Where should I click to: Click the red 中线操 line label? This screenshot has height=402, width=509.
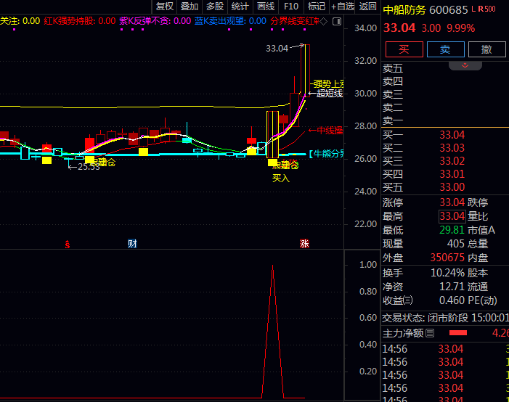pyautogui.click(x=330, y=131)
